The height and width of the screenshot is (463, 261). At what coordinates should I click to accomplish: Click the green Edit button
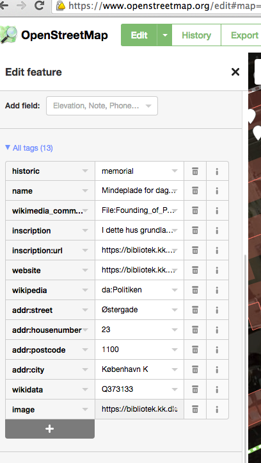point(139,35)
